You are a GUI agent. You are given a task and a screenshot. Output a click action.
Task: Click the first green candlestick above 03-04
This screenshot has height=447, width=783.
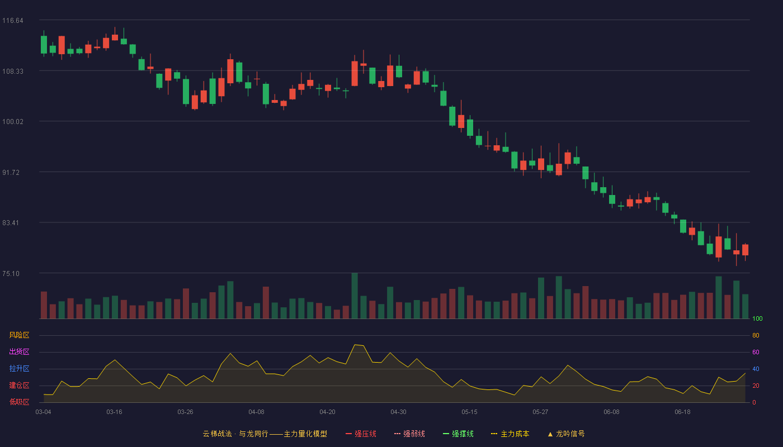pyautogui.click(x=44, y=45)
